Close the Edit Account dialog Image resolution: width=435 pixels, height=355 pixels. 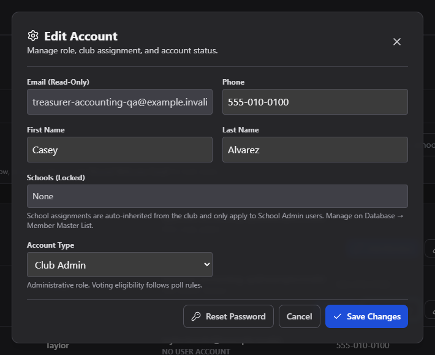tap(397, 42)
